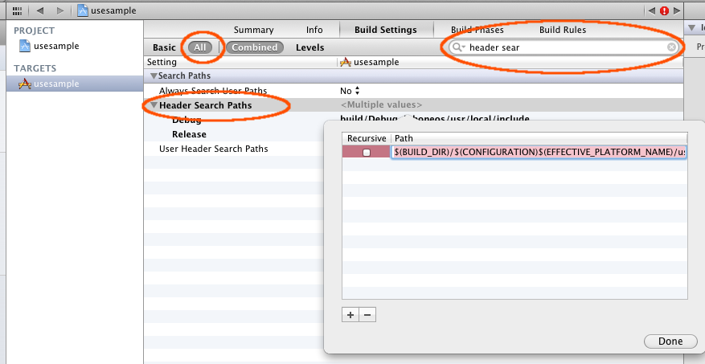The height and width of the screenshot is (364, 705).
Task: Click the usesample project icon in jump bar
Action: tap(83, 10)
